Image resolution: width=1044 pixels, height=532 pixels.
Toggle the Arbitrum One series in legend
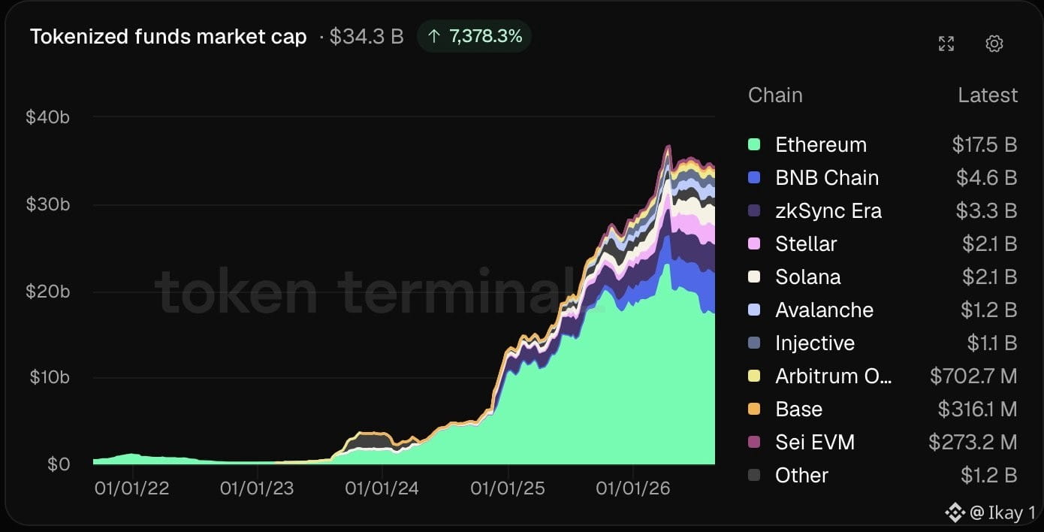(883, 376)
